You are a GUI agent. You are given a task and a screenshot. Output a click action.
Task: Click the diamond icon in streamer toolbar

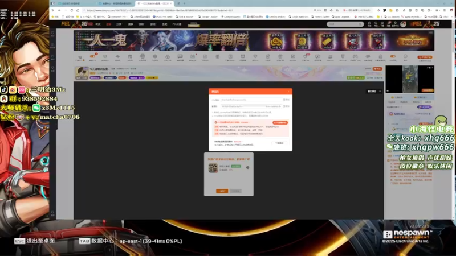tap(255, 56)
